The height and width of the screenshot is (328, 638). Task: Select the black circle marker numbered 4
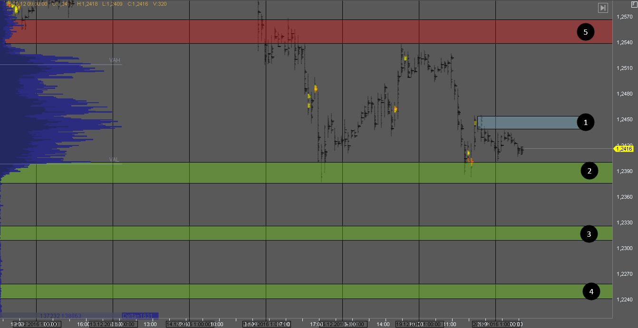click(591, 291)
